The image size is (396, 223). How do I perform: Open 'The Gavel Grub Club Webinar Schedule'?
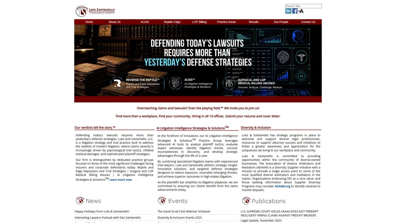(184, 211)
